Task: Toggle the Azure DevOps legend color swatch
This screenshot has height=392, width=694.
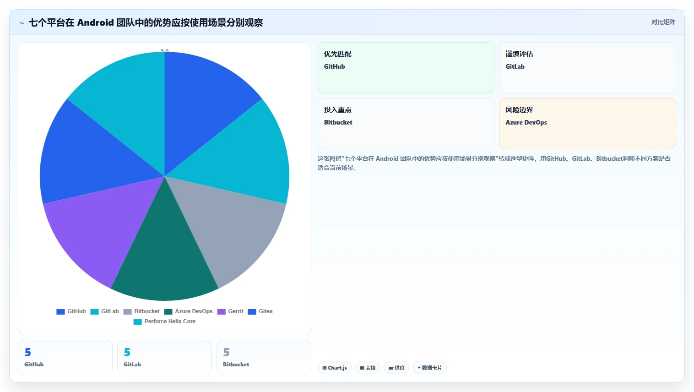Action: [x=168, y=312]
